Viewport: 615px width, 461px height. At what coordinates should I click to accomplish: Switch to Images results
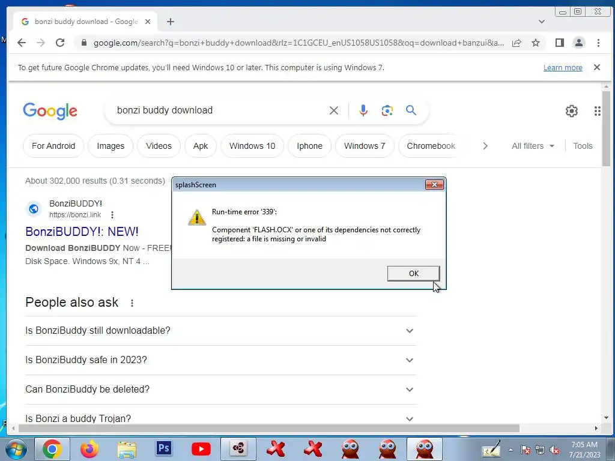pyautogui.click(x=111, y=146)
